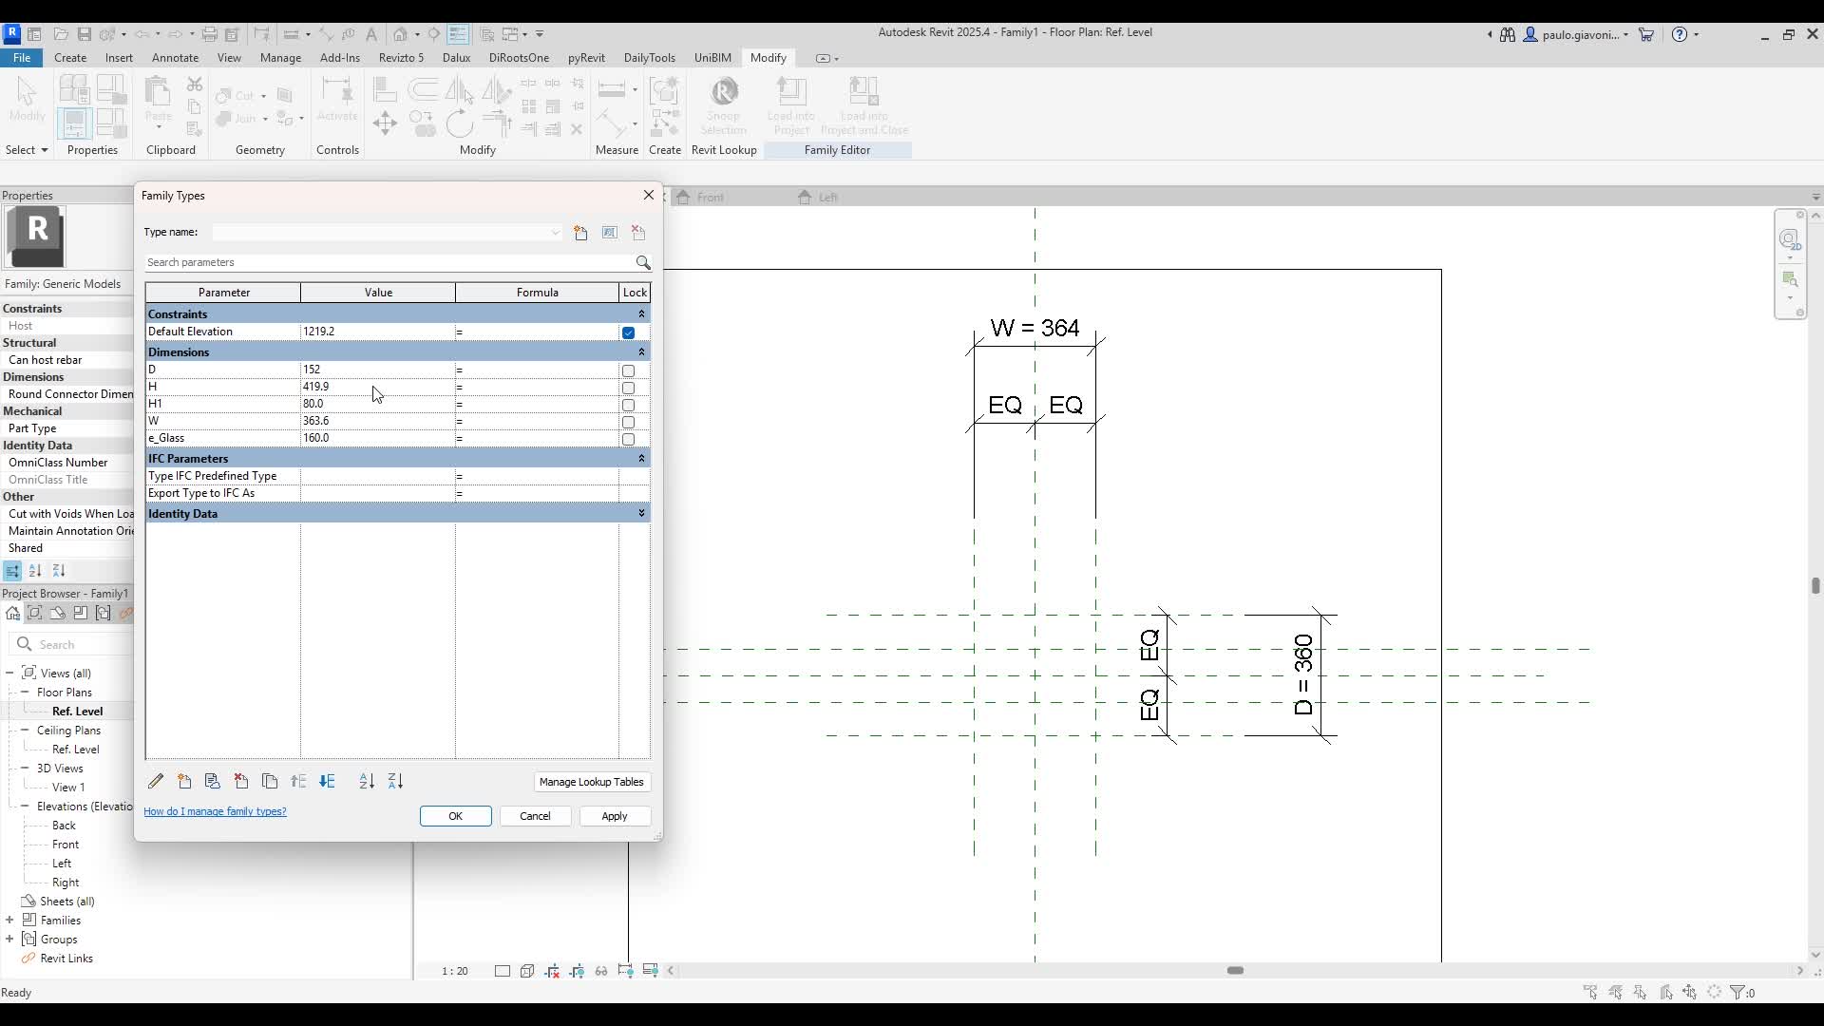This screenshot has width=1824, height=1026.
Task: Click the Lookup parameter from shared icon
Action: point(213,781)
